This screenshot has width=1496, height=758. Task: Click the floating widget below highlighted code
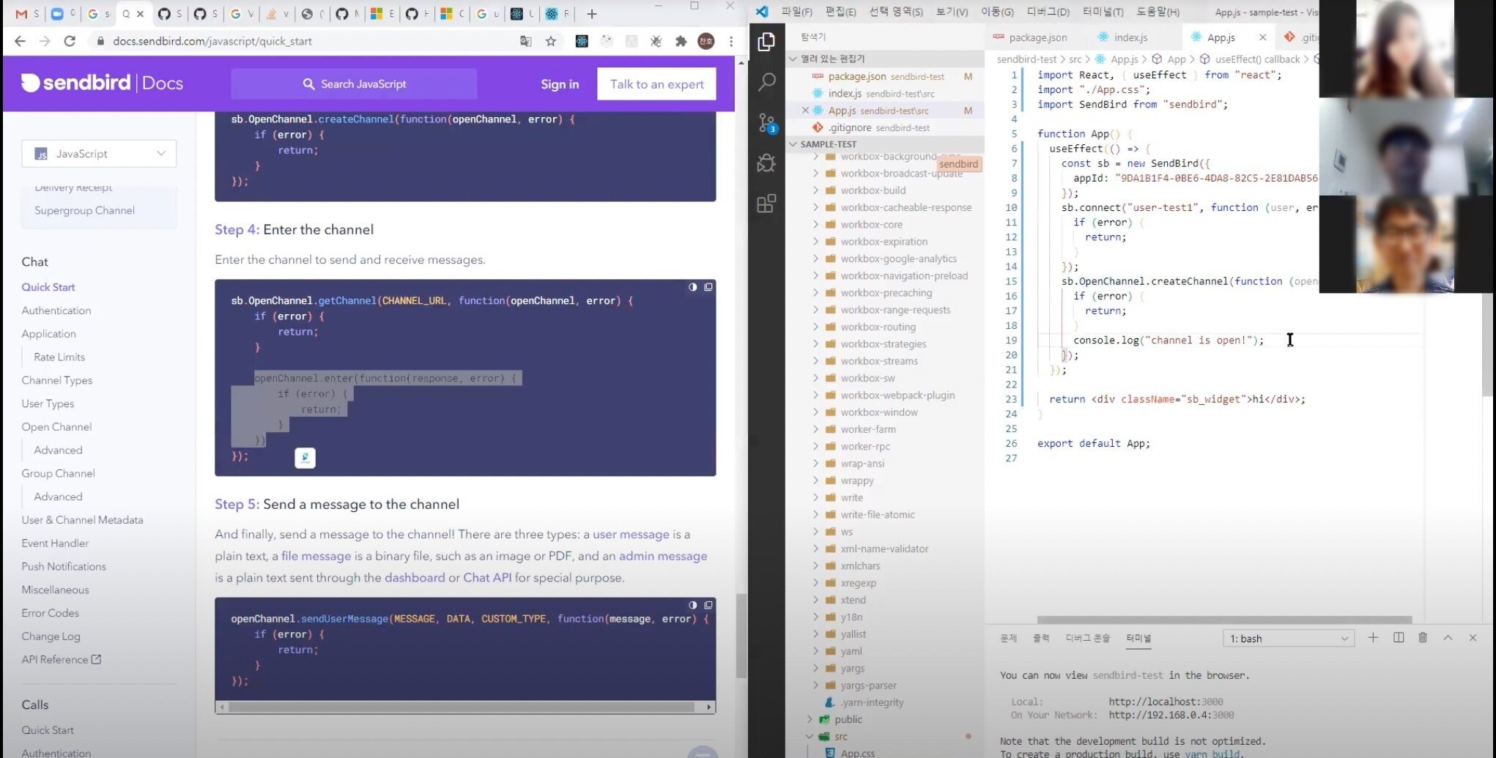pyautogui.click(x=305, y=458)
